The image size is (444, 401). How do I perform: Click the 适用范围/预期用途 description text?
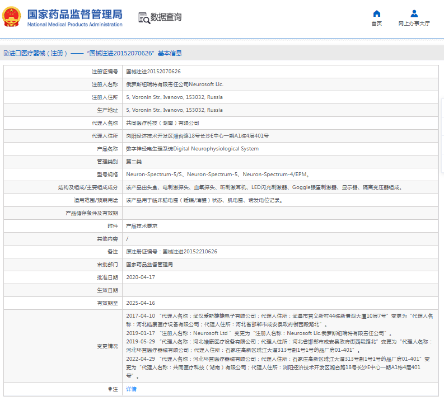204,200
